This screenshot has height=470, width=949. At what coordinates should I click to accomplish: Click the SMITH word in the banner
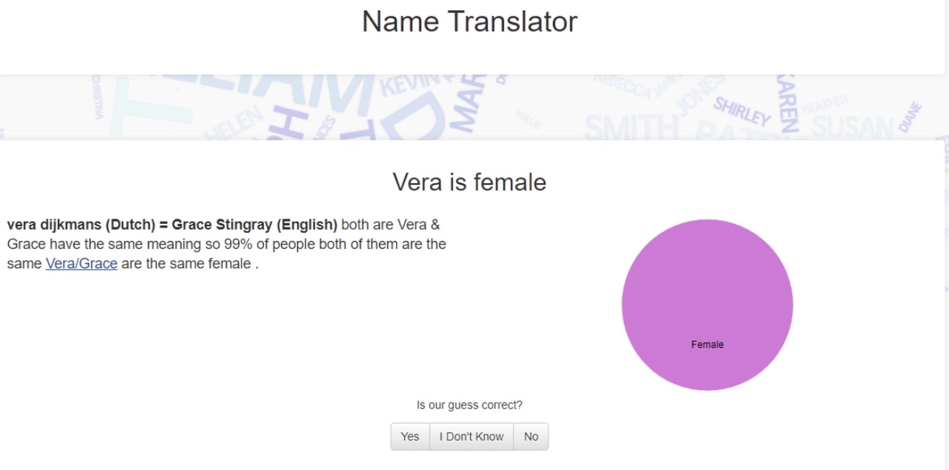(630, 129)
